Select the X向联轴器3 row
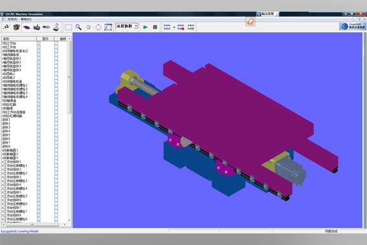Viewport: 367px width, 245px height. click(10, 158)
